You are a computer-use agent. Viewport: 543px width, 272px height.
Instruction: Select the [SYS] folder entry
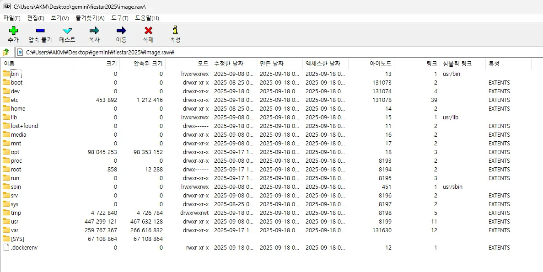(x=17, y=239)
